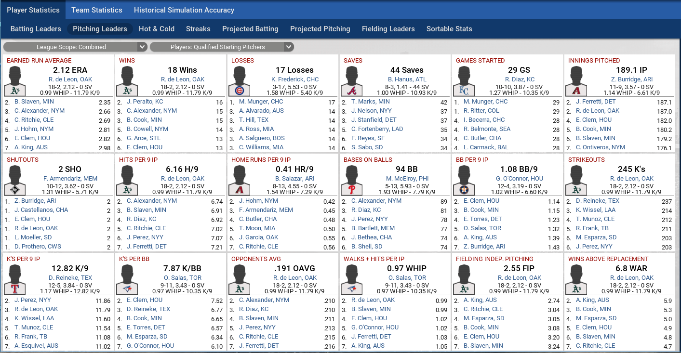
Task: Click the player portrait in Hits Per 9 IP card
Action: (127, 180)
